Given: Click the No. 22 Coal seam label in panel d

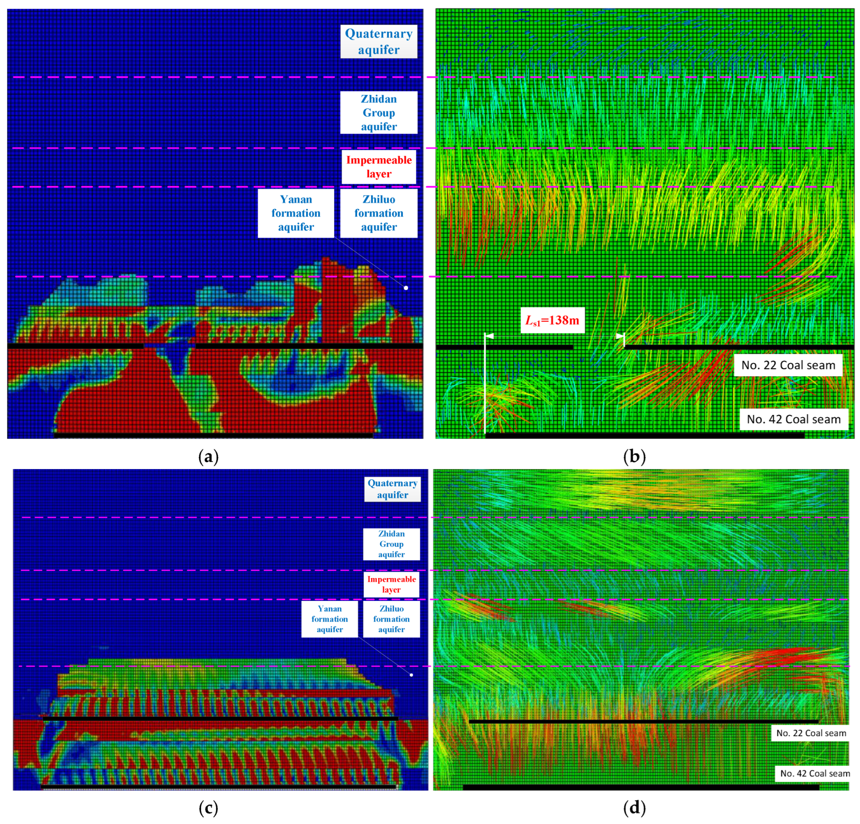Looking at the screenshot, I should click(x=811, y=733).
